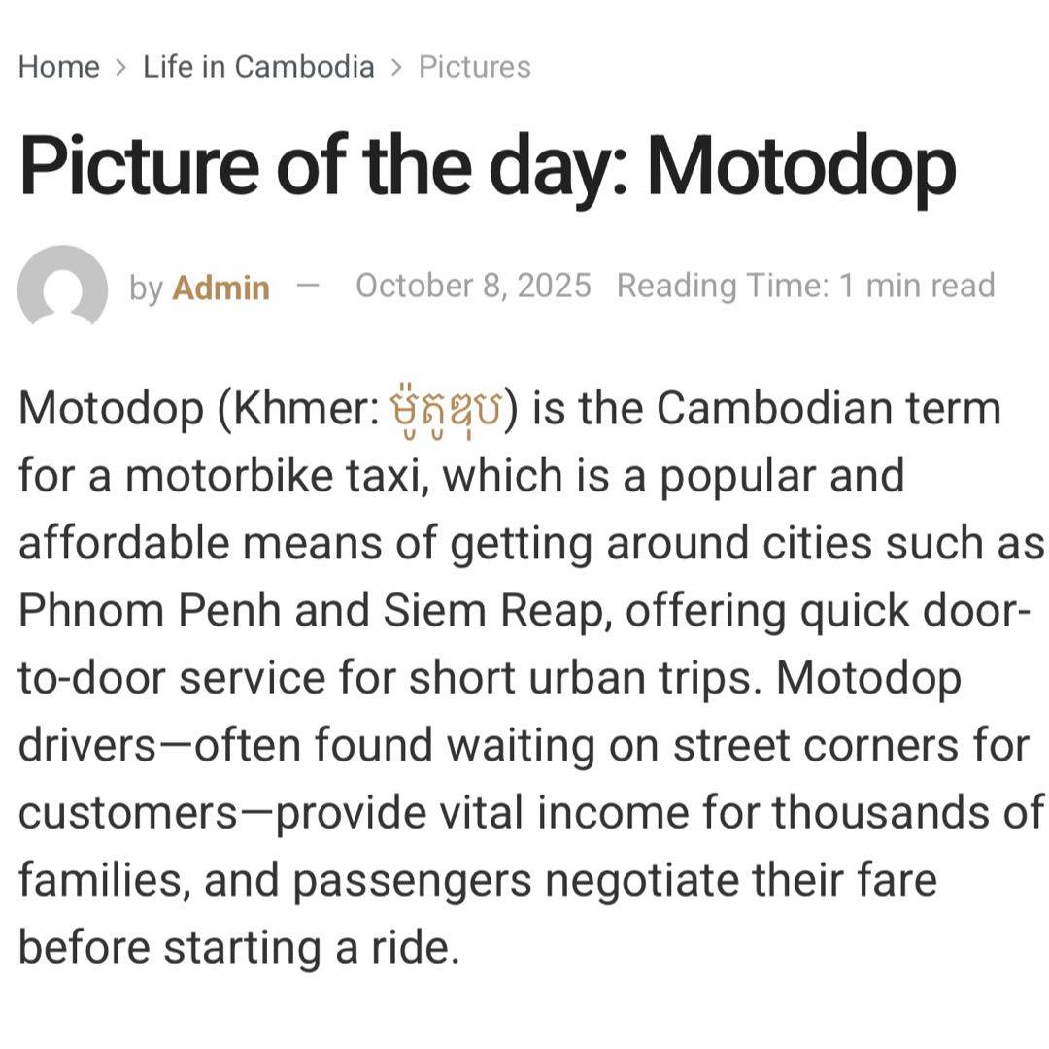
Task: Click the final line "before starting a ride."
Action: [238, 948]
